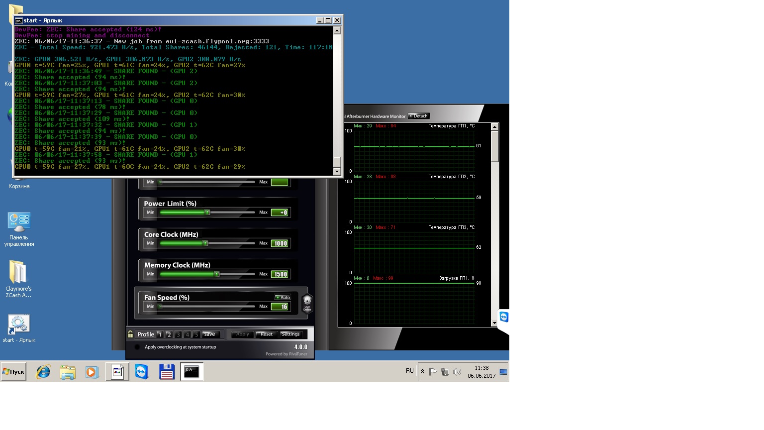Viewport: 764px width, 430px height.
Task: Click the floppy disk taskbar icon
Action: pos(167,372)
